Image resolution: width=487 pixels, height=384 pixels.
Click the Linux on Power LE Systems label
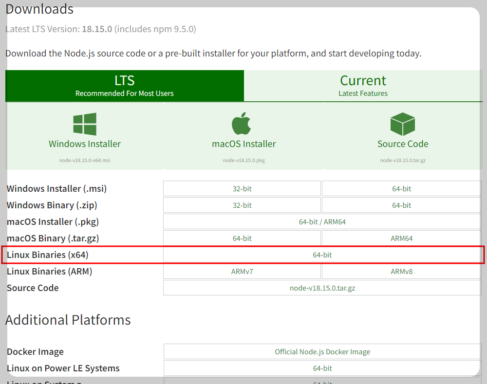[63, 368]
